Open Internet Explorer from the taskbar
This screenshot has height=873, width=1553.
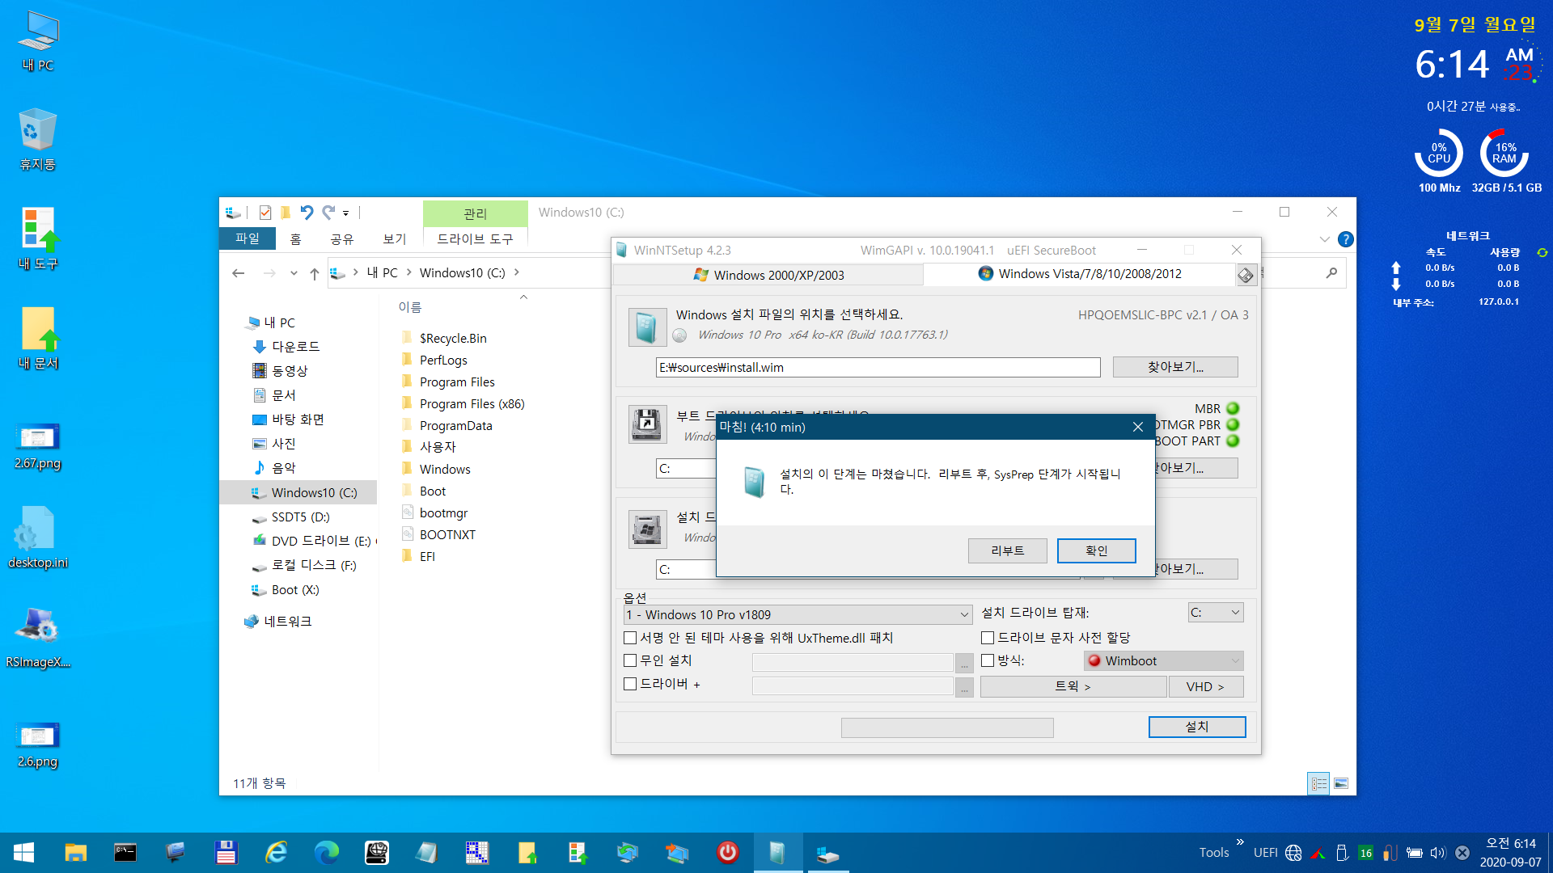276,853
